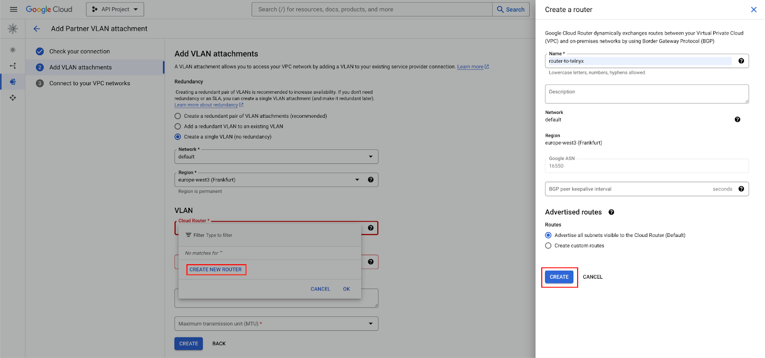Click the Google ASN field showing 16550

[x=647, y=166]
